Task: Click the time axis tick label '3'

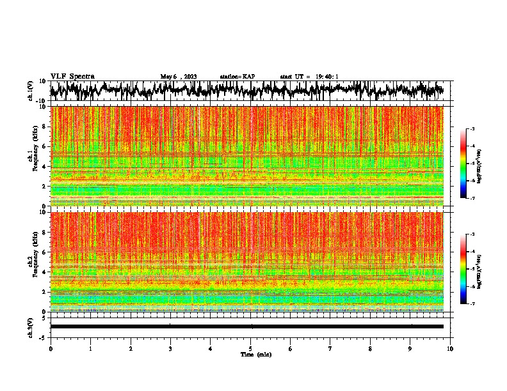Action: pos(170,349)
